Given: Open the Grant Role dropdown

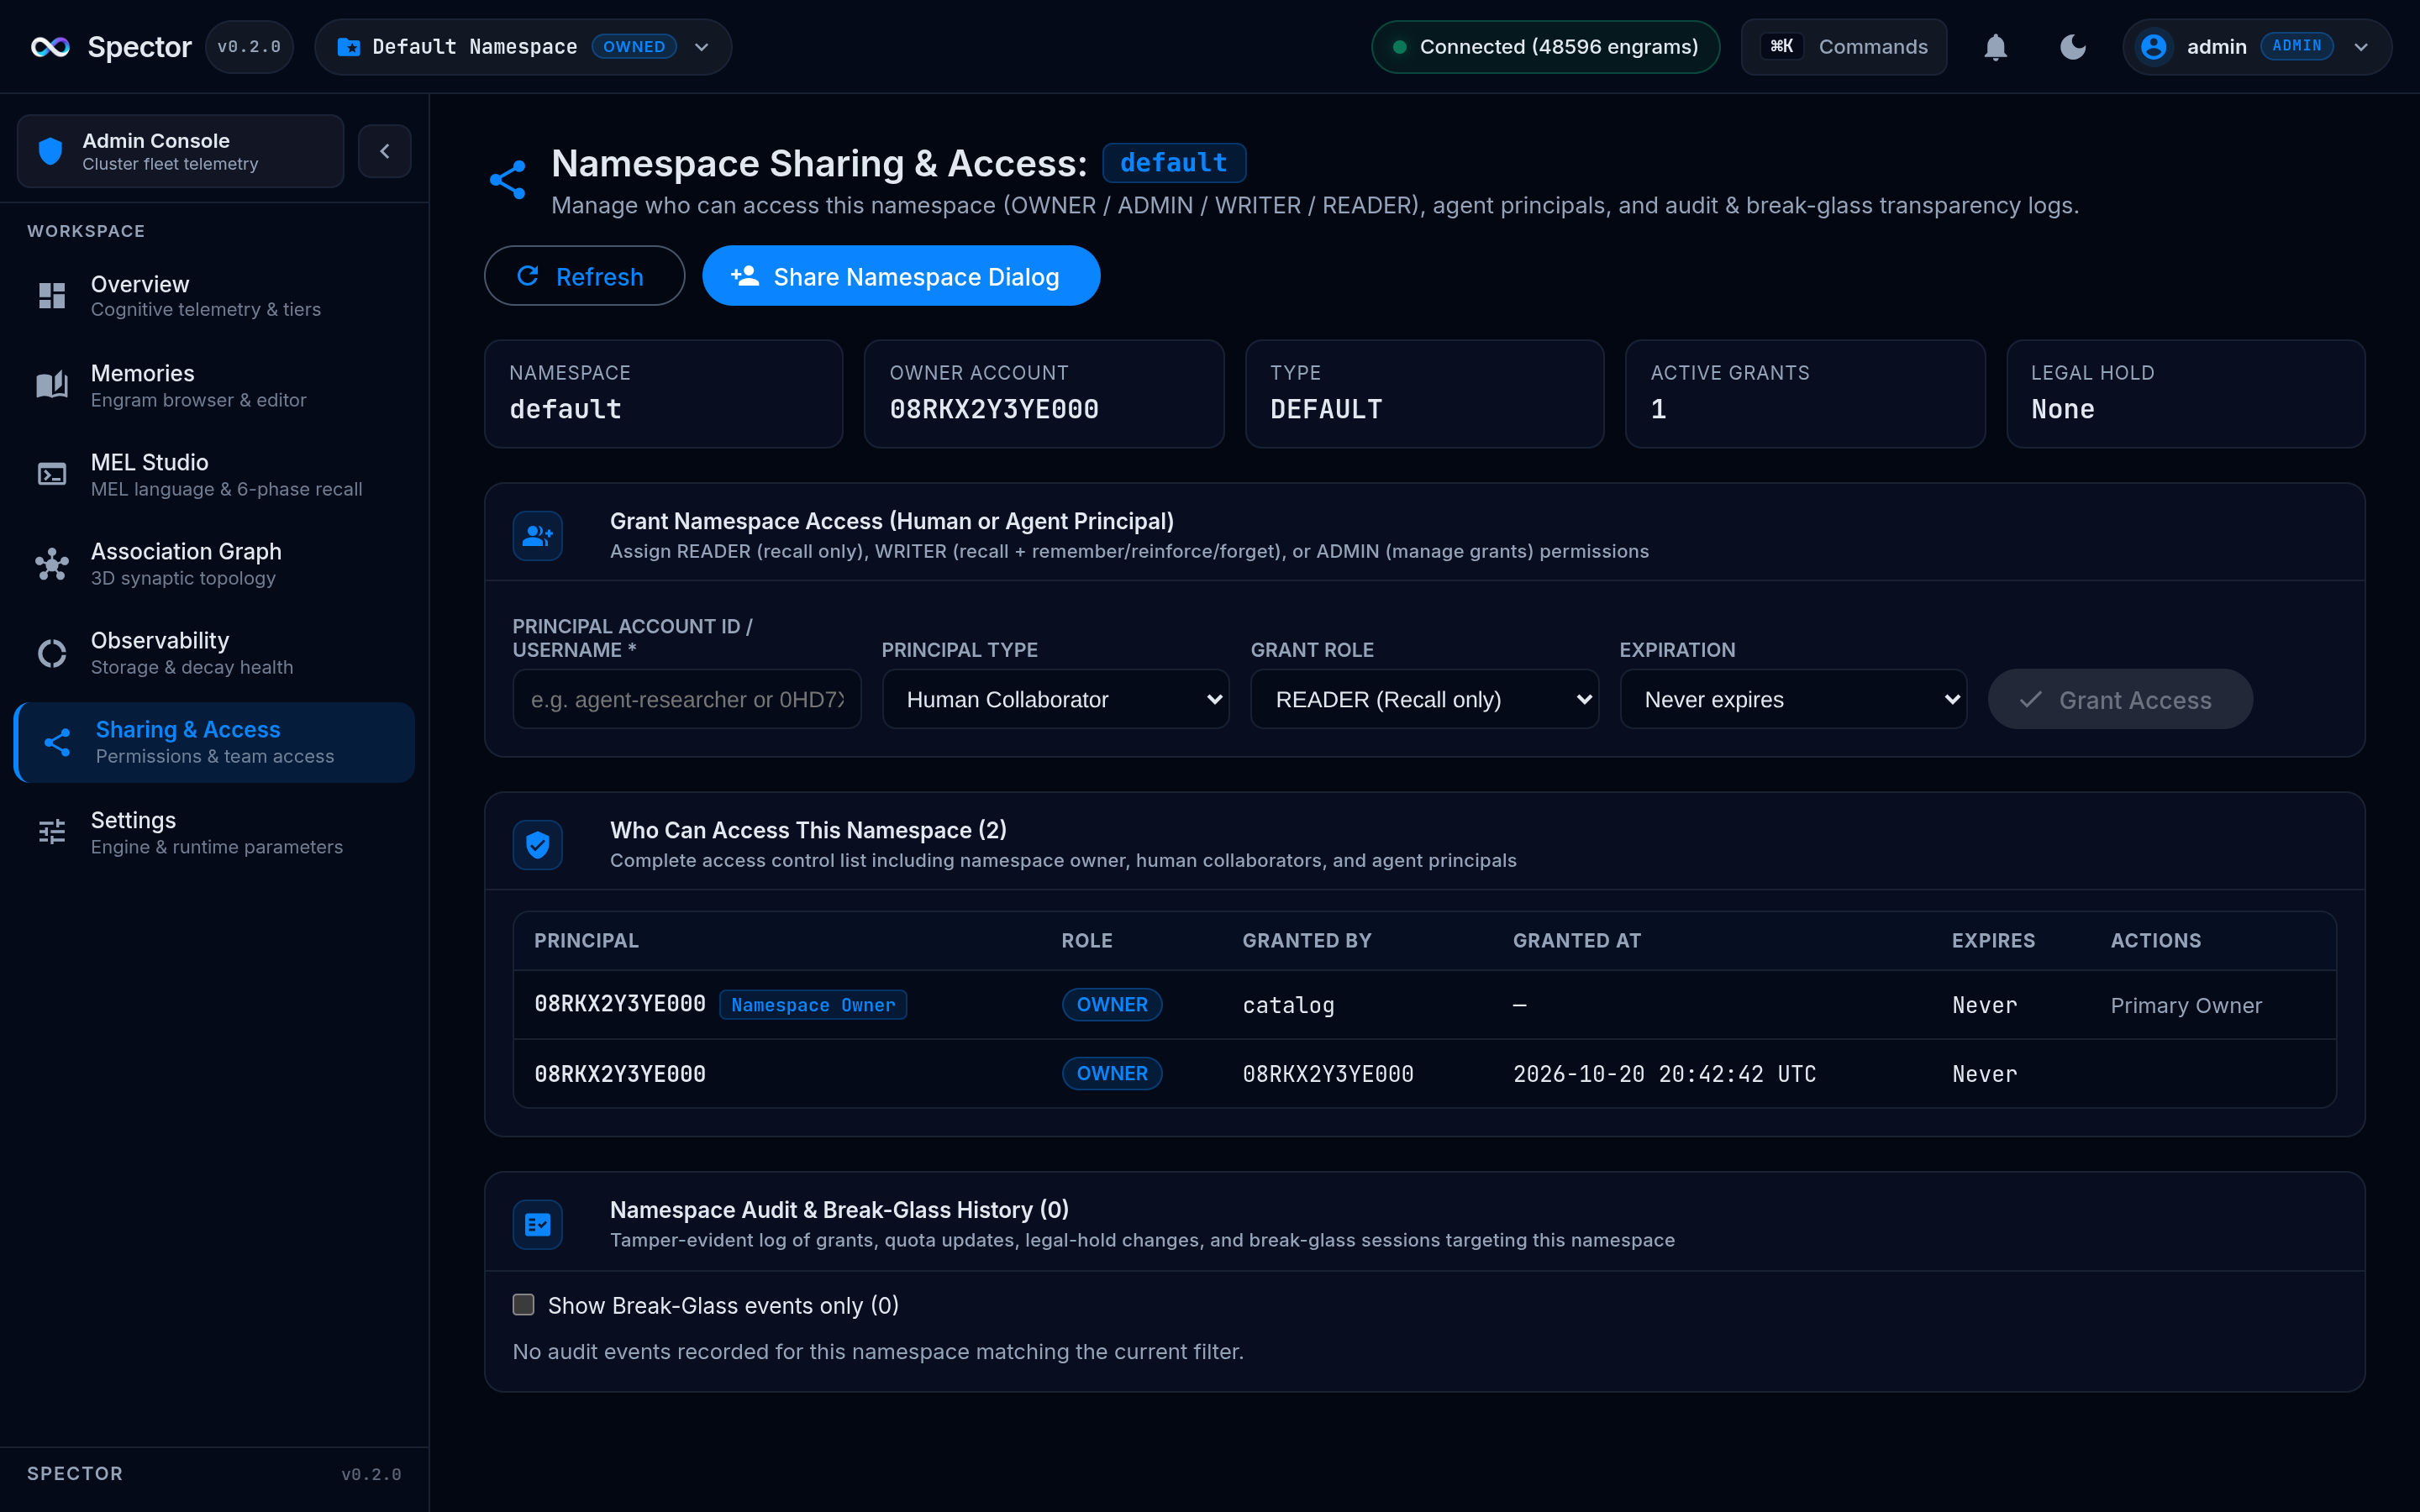Looking at the screenshot, I should point(1424,699).
